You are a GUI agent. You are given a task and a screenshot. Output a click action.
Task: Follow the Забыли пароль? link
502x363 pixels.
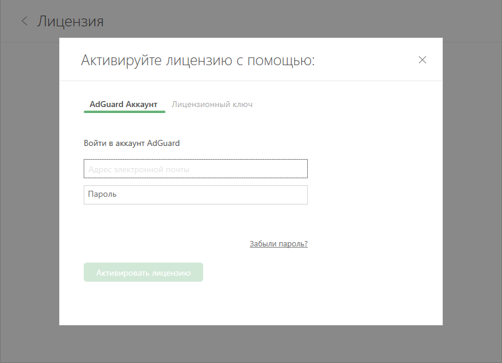278,244
